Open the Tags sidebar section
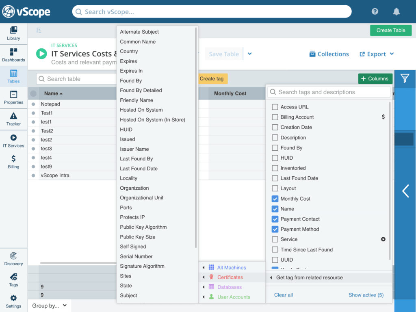This screenshot has width=416, height=312. [x=13, y=280]
